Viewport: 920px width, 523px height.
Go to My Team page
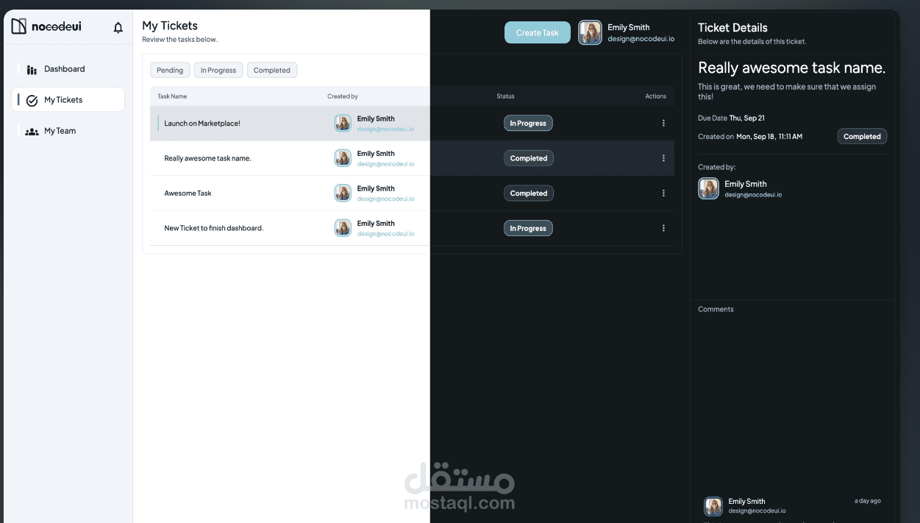pyautogui.click(x=68, y=131)
